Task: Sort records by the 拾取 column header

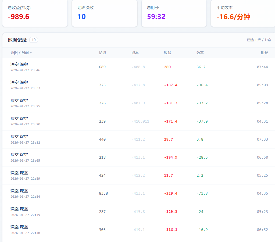Action: (102, 53)
